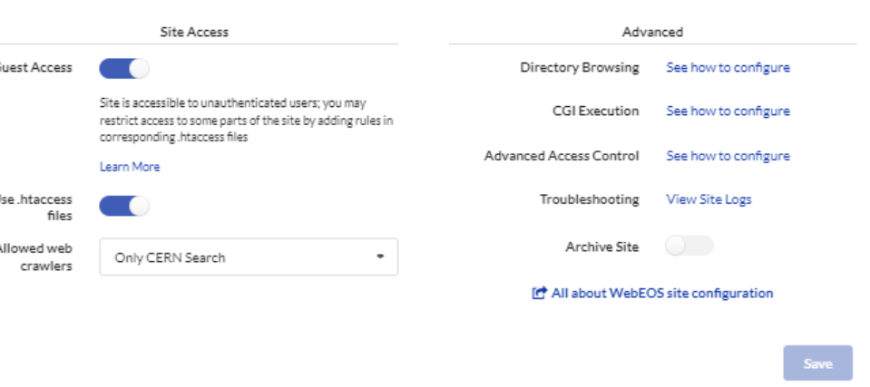Click the unauthenticated users description paragraph

point(247,121)
